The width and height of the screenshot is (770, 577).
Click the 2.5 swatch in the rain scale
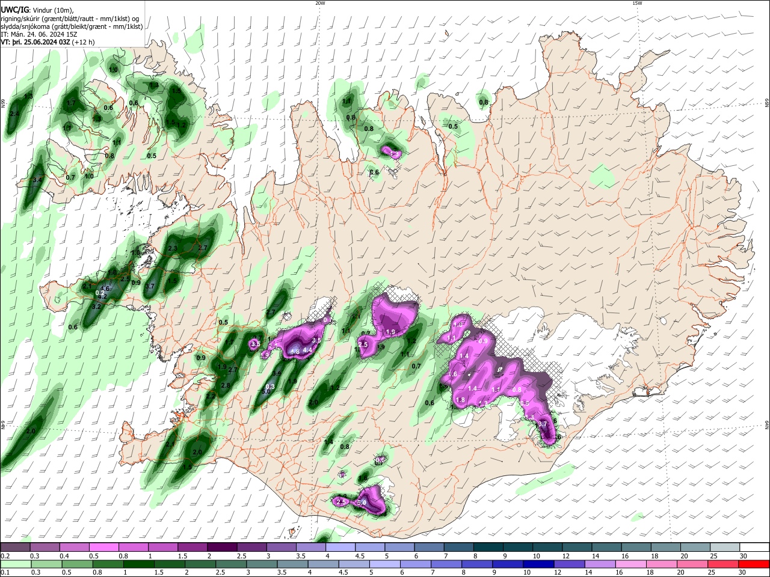coord(231,564)
